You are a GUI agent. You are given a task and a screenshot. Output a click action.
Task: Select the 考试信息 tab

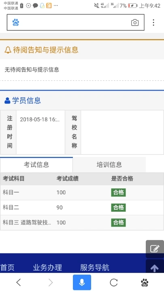[36, 165]
